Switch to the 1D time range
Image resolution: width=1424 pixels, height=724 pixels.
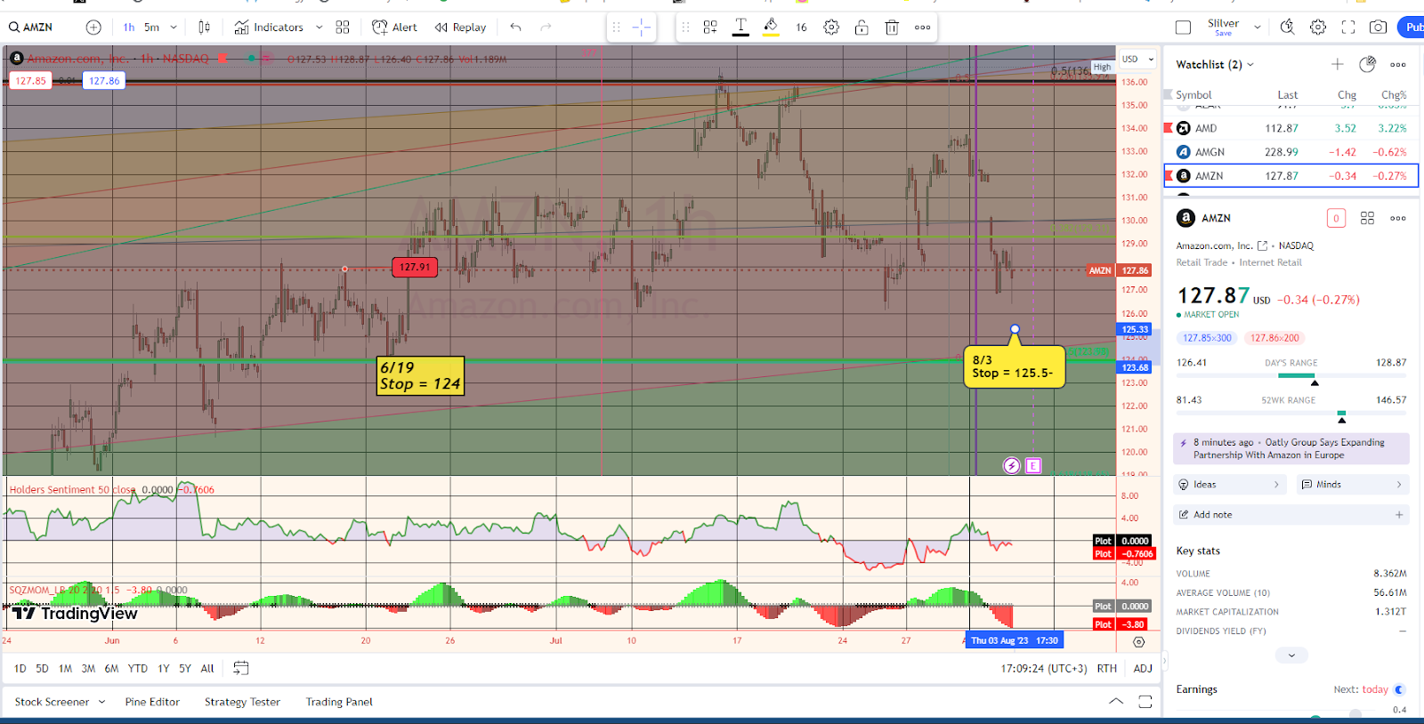point(20,669)
